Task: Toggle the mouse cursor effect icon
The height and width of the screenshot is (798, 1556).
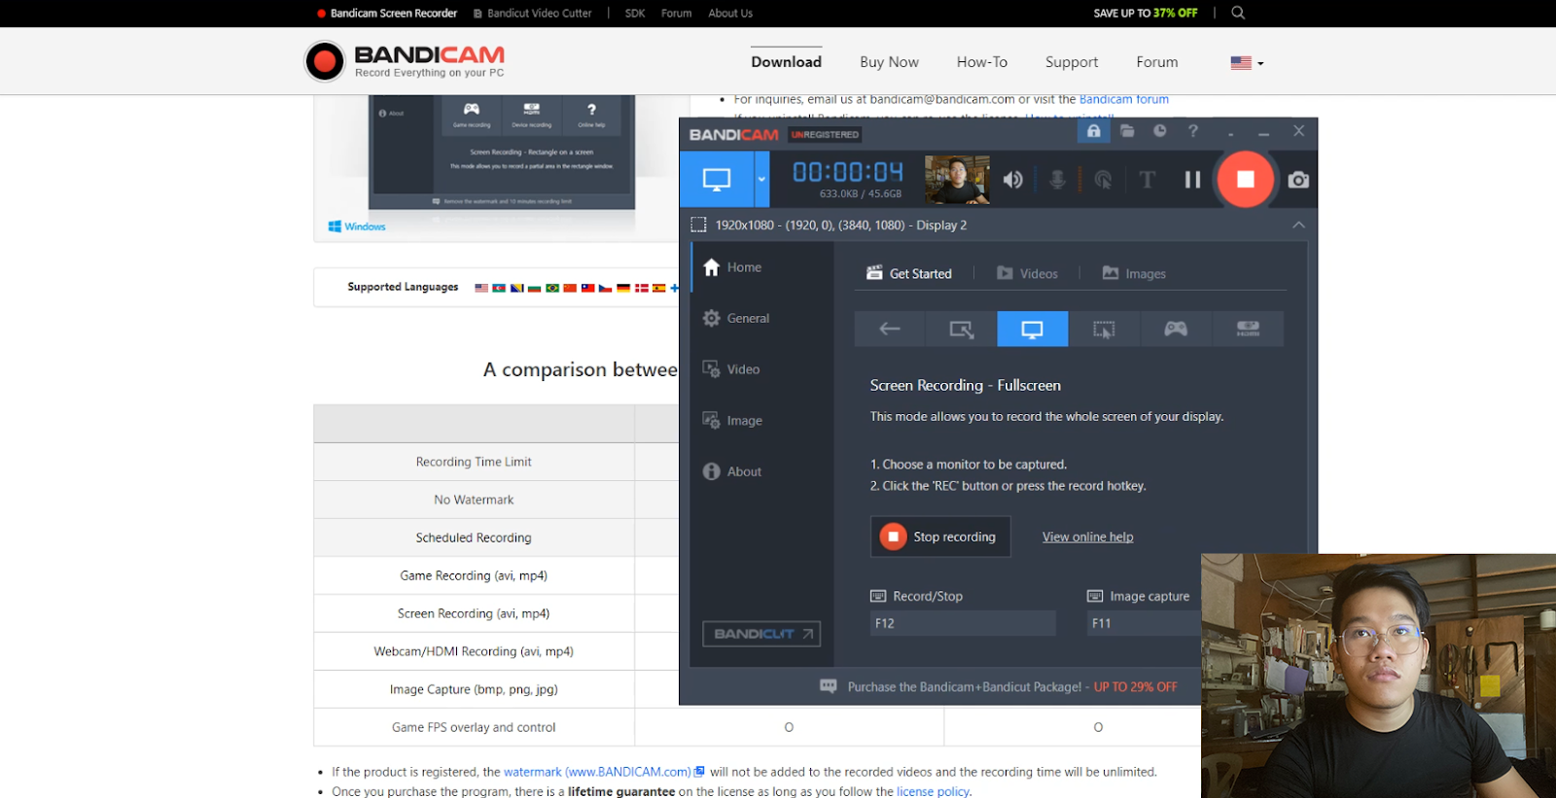Action: click(x=1103, y=180)
